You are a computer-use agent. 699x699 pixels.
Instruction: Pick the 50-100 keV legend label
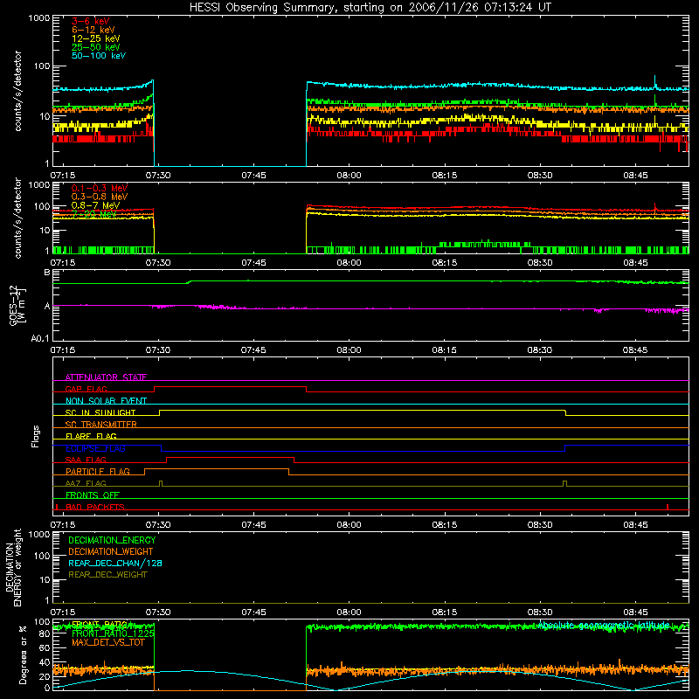[x=99, y=56]
